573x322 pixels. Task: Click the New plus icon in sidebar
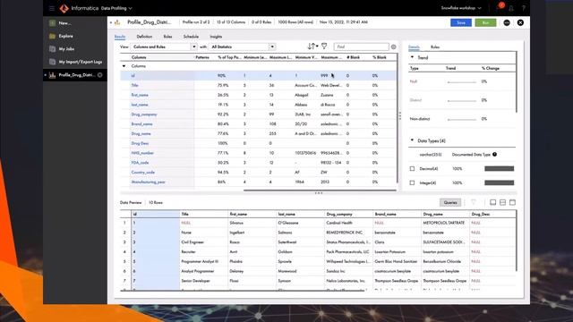click(52, 23)
